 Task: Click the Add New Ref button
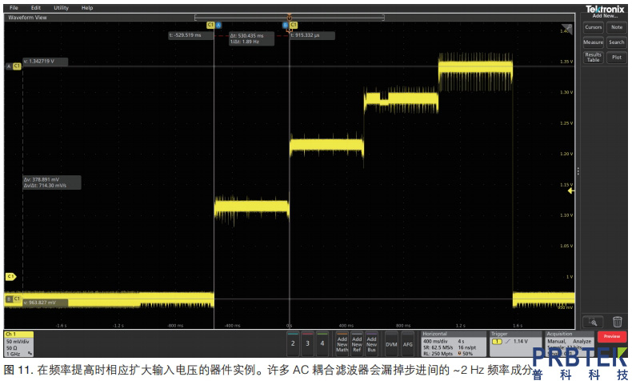point(357,343)
